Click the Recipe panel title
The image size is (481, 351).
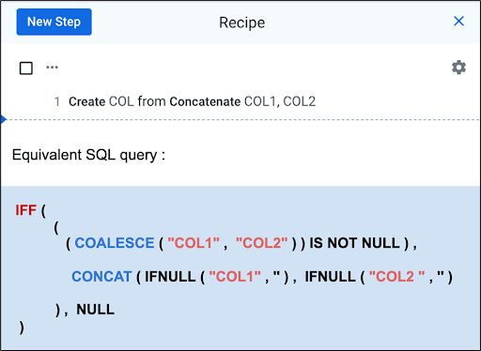pyautogui.click(x=241, y=23)
